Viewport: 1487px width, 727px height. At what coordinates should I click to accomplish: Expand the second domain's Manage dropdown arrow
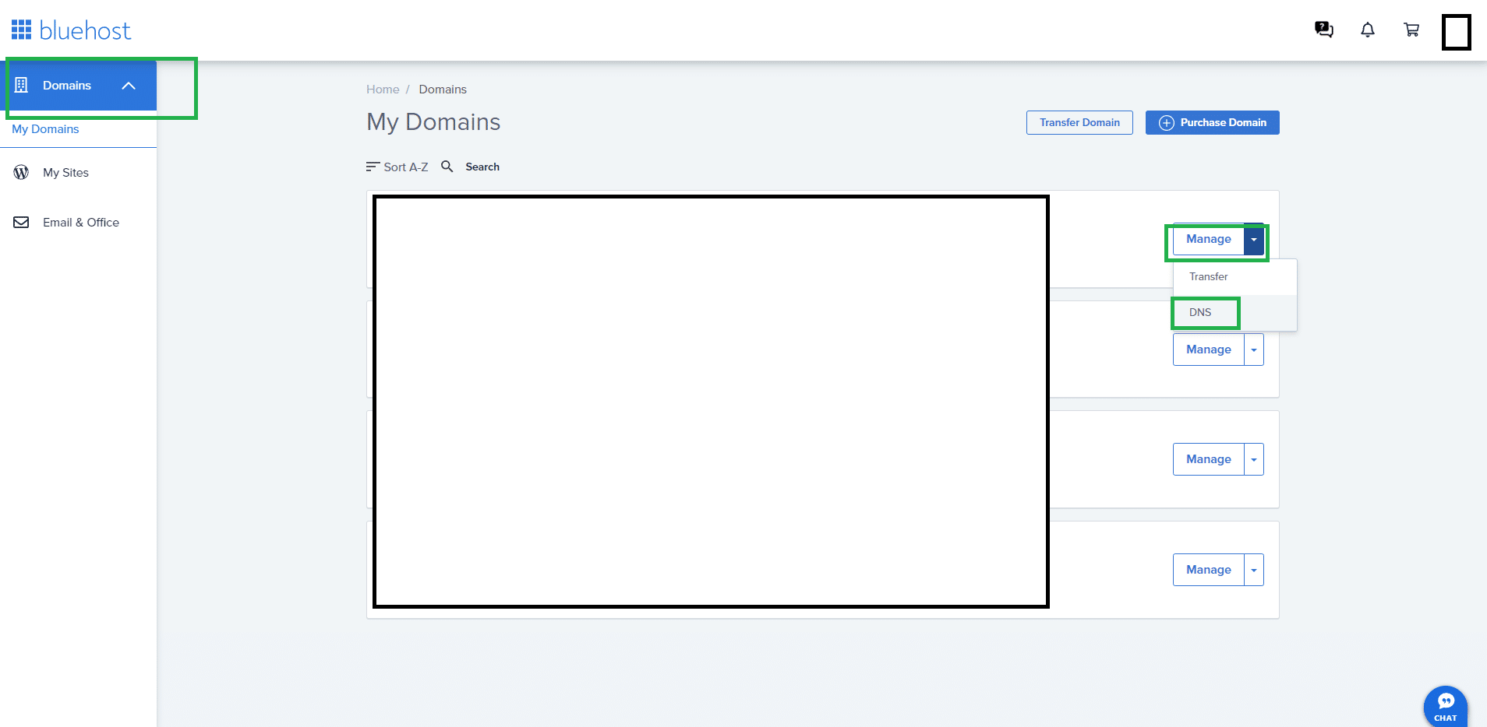pos(1253,350)
